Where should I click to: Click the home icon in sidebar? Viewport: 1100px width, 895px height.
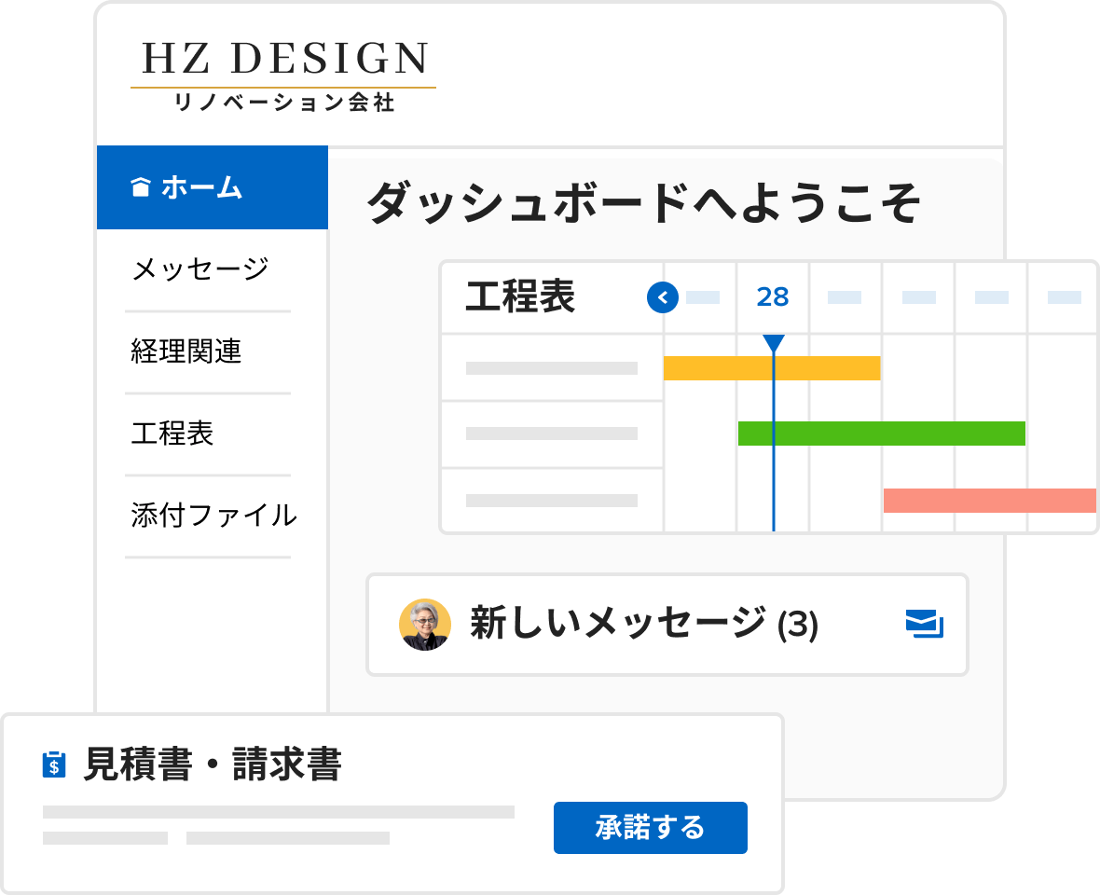tap(141, 187)
